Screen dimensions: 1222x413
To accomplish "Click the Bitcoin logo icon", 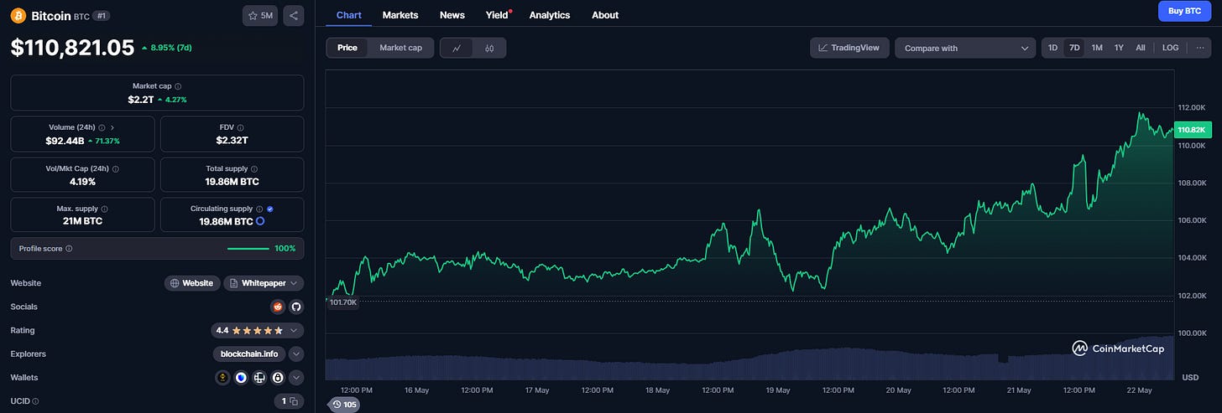I will (18, 15).
